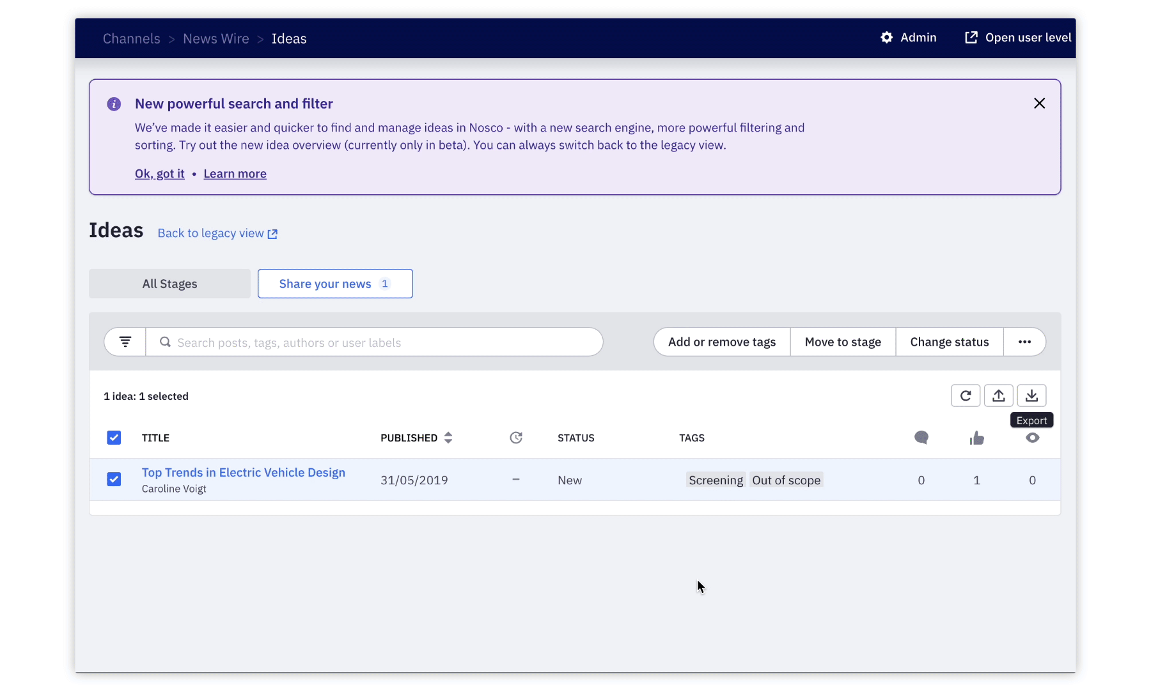Close the search and filter banner

(1039, 103)
